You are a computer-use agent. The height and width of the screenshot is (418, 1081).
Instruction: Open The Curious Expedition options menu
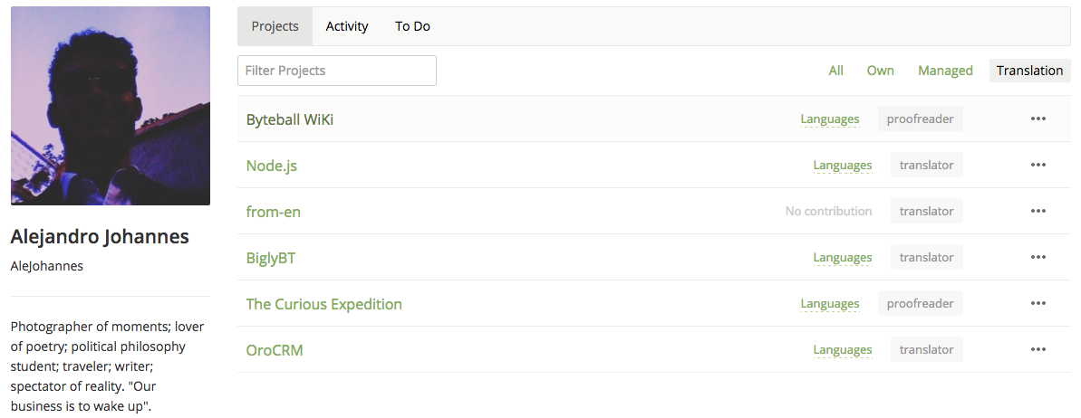pos(1038,303)
